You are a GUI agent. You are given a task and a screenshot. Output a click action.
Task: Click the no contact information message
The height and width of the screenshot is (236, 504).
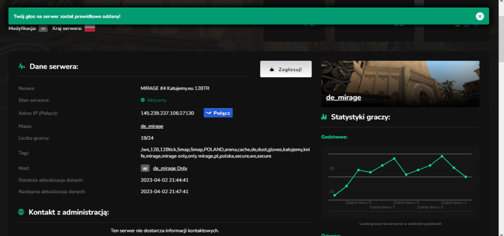(x=165, y=230)
